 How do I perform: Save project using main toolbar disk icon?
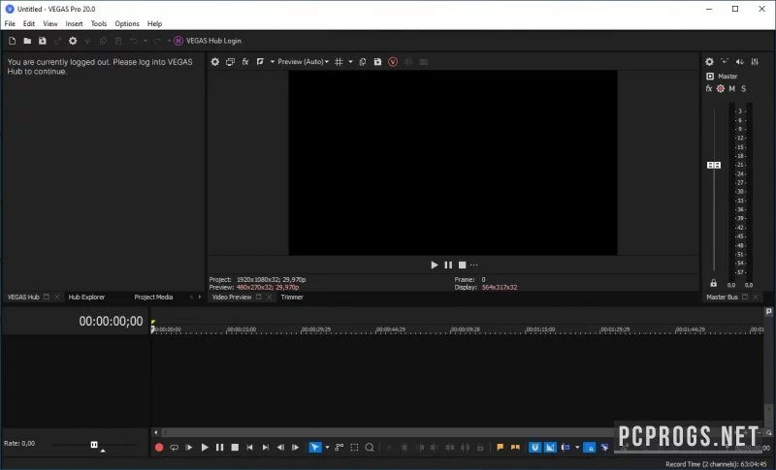43,41
